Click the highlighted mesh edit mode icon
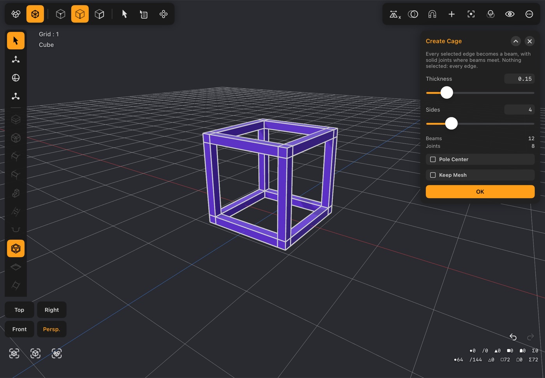Screen dimensions: 545x378 tap(35, 14)
